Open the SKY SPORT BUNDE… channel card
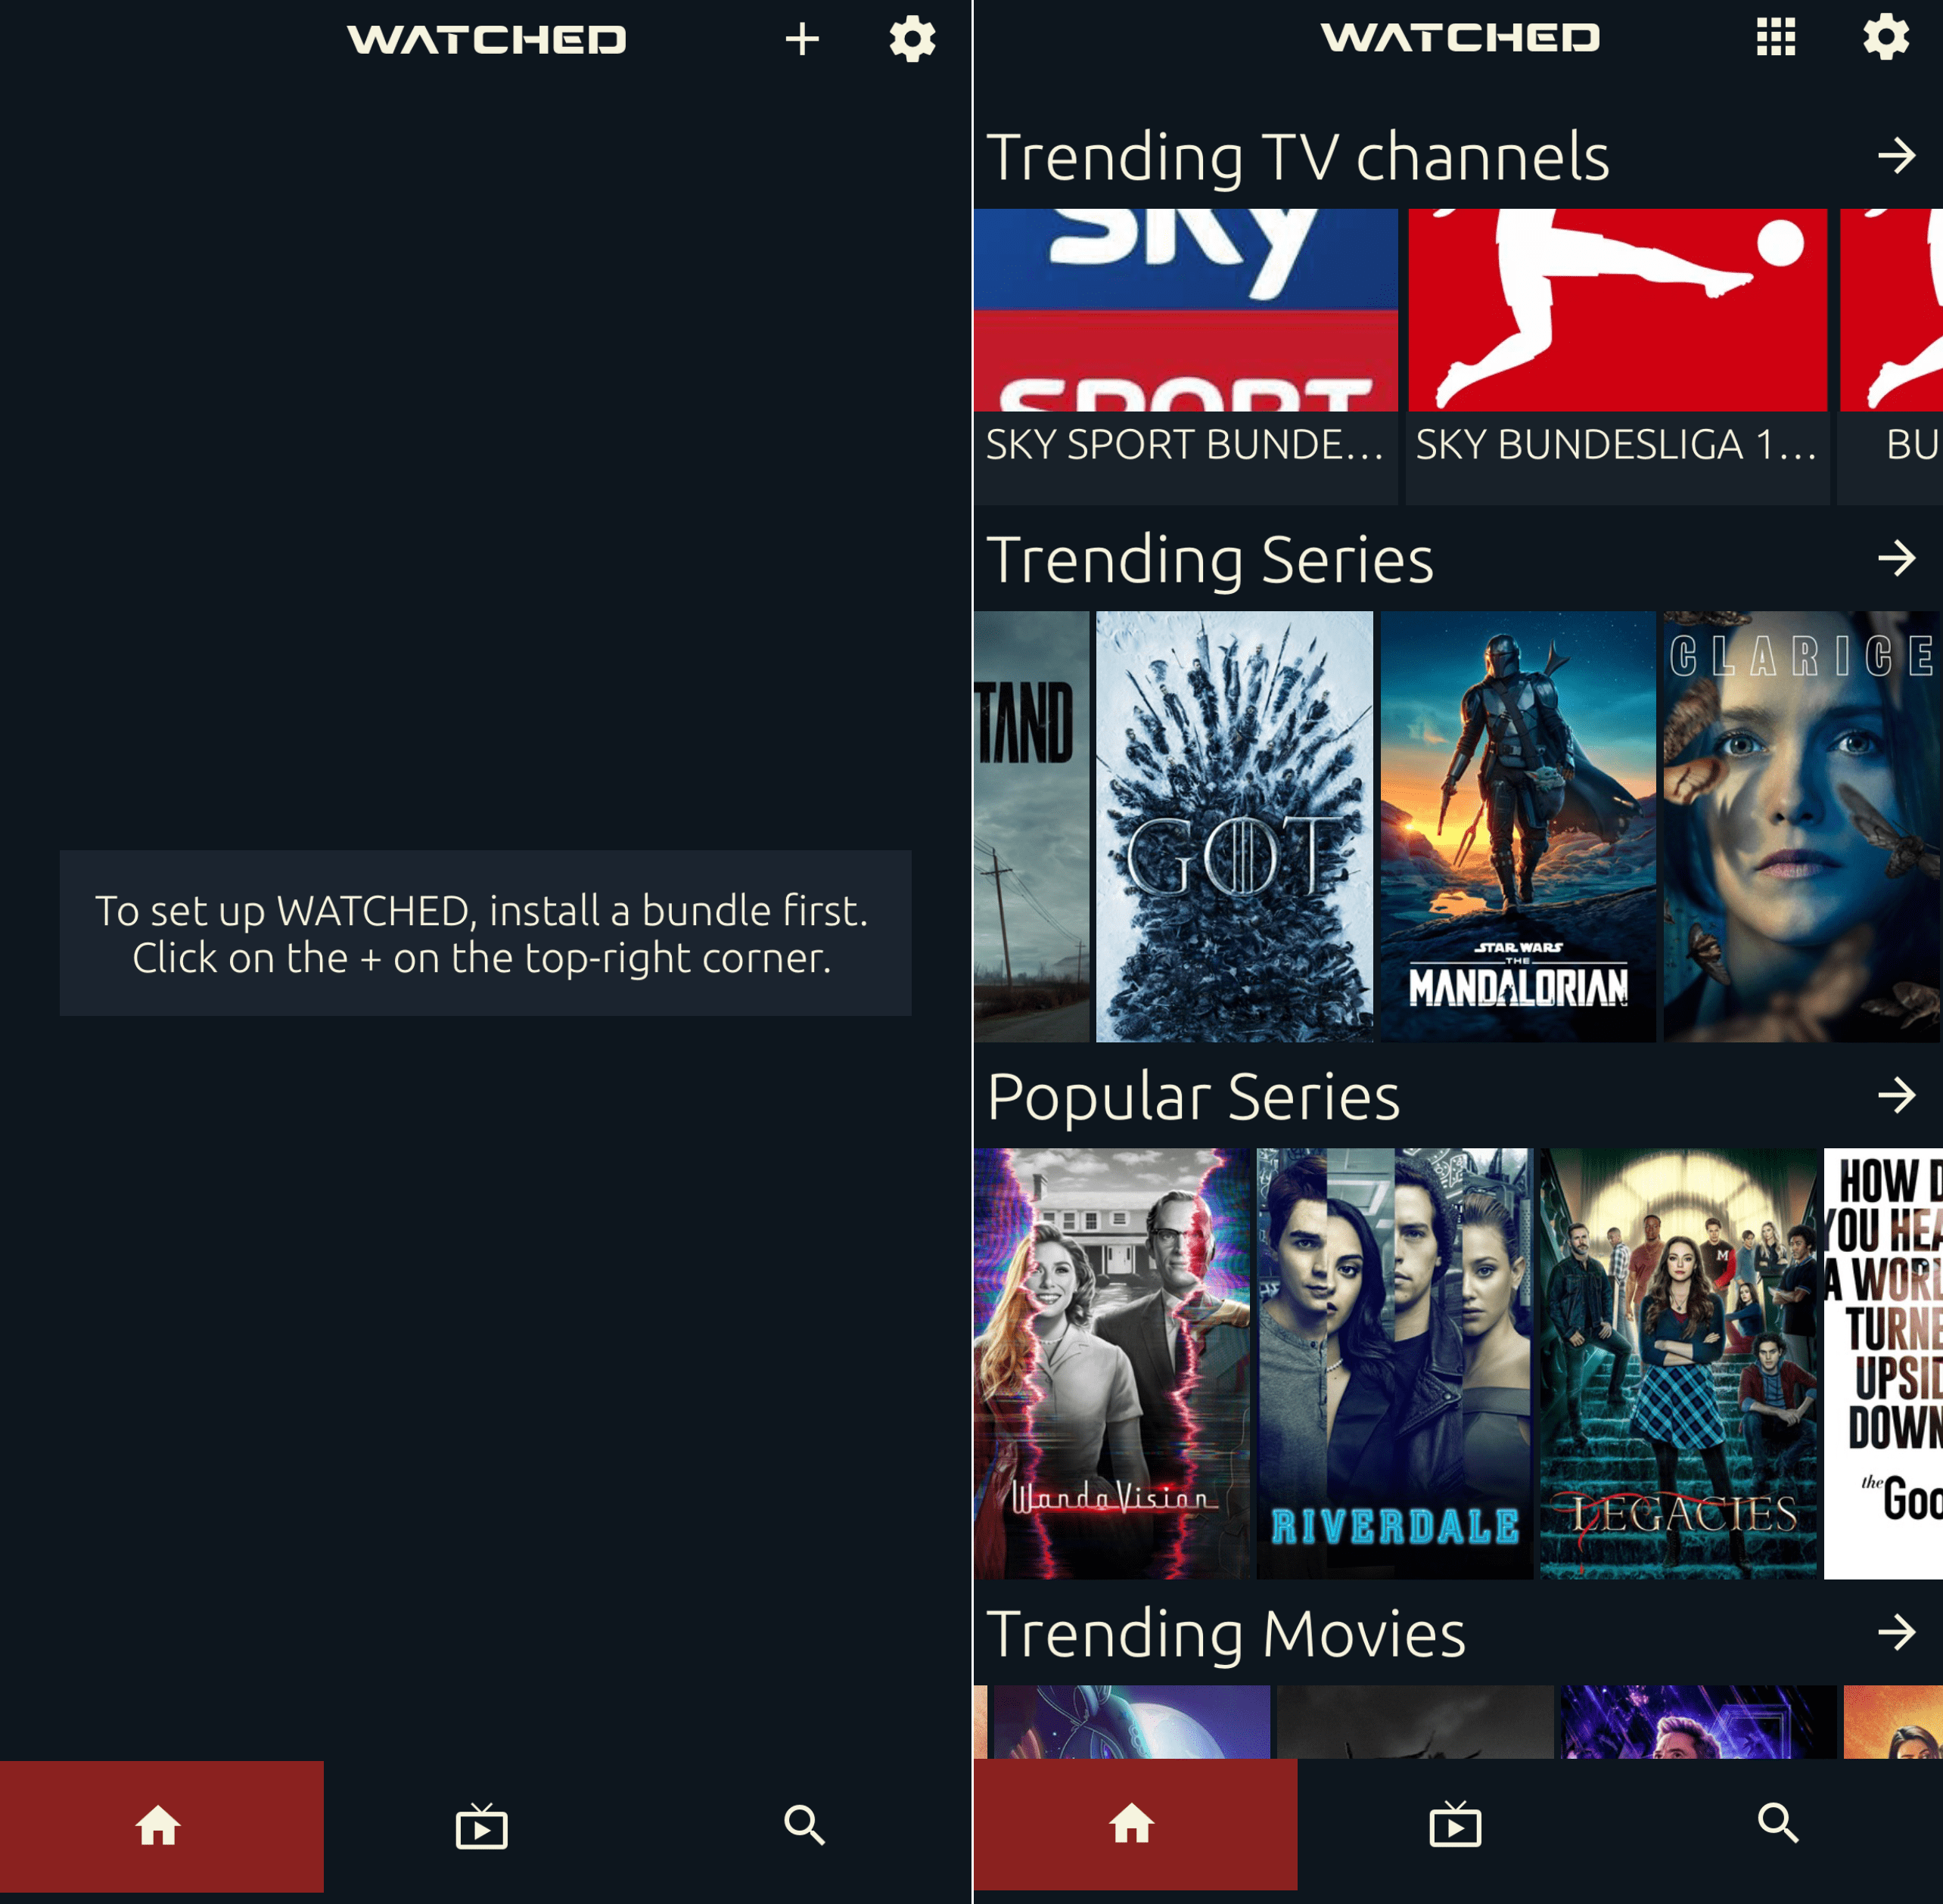This screenshot has width=1943, height=1904. tap(1186, 356)
